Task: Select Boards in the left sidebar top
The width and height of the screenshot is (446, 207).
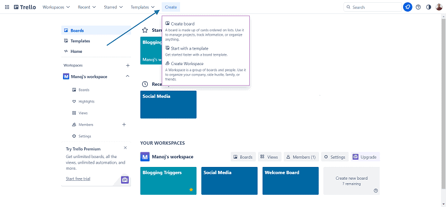Action: pyautogui.click(x=96, y=31)
